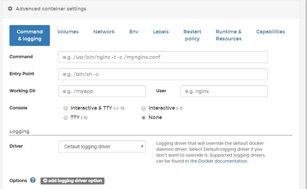Click the Command input field
Viewport: 307px width, 189px height.
coord(163,57)
